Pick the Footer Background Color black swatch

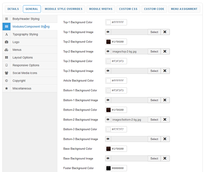108,168
